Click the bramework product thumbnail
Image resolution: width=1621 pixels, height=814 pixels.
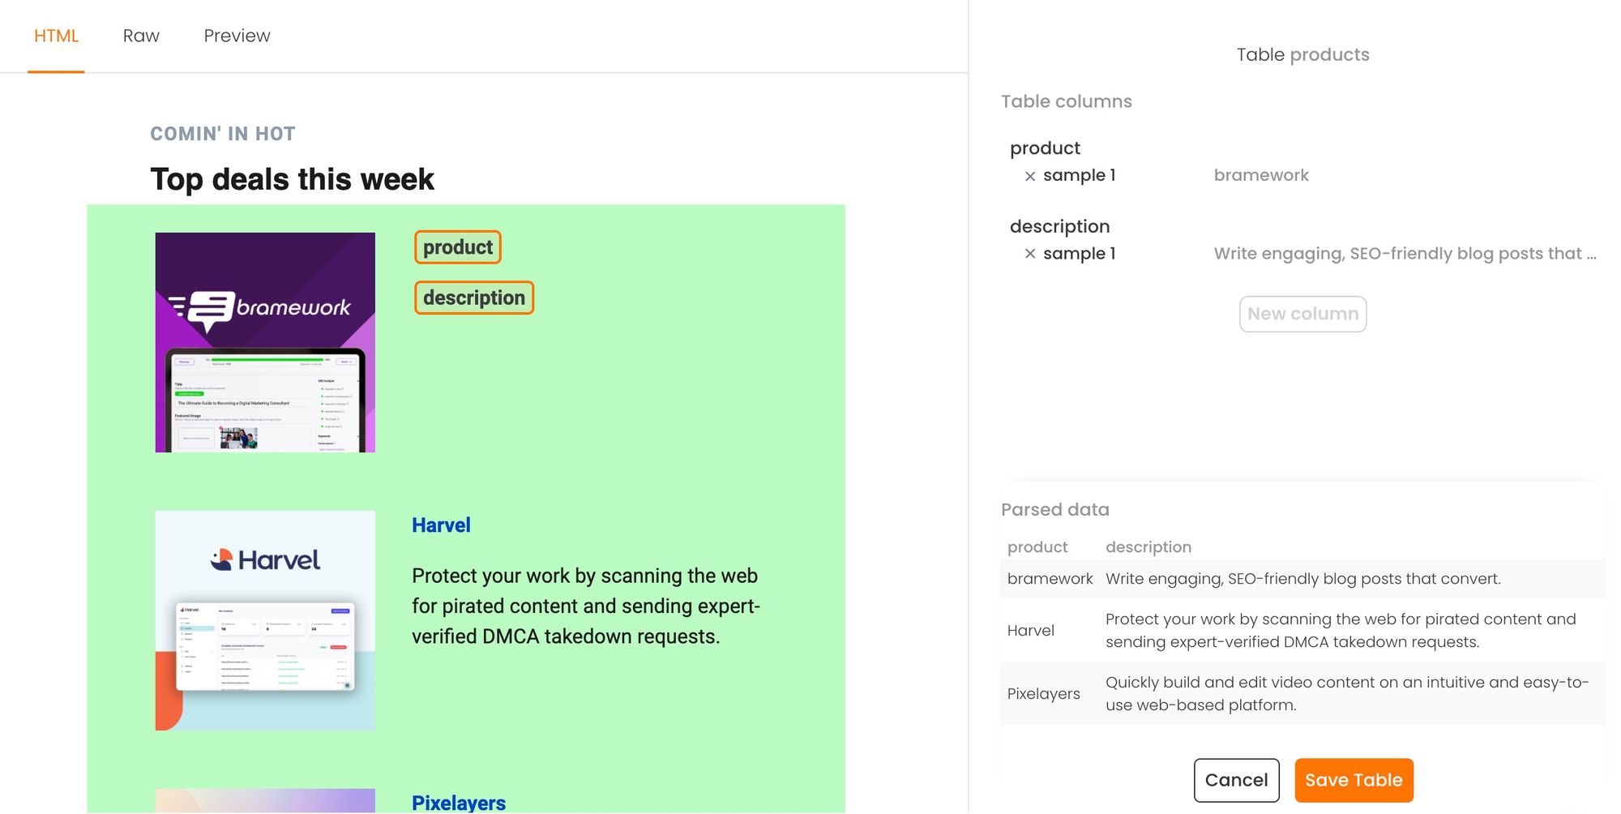tap(264, 341)
